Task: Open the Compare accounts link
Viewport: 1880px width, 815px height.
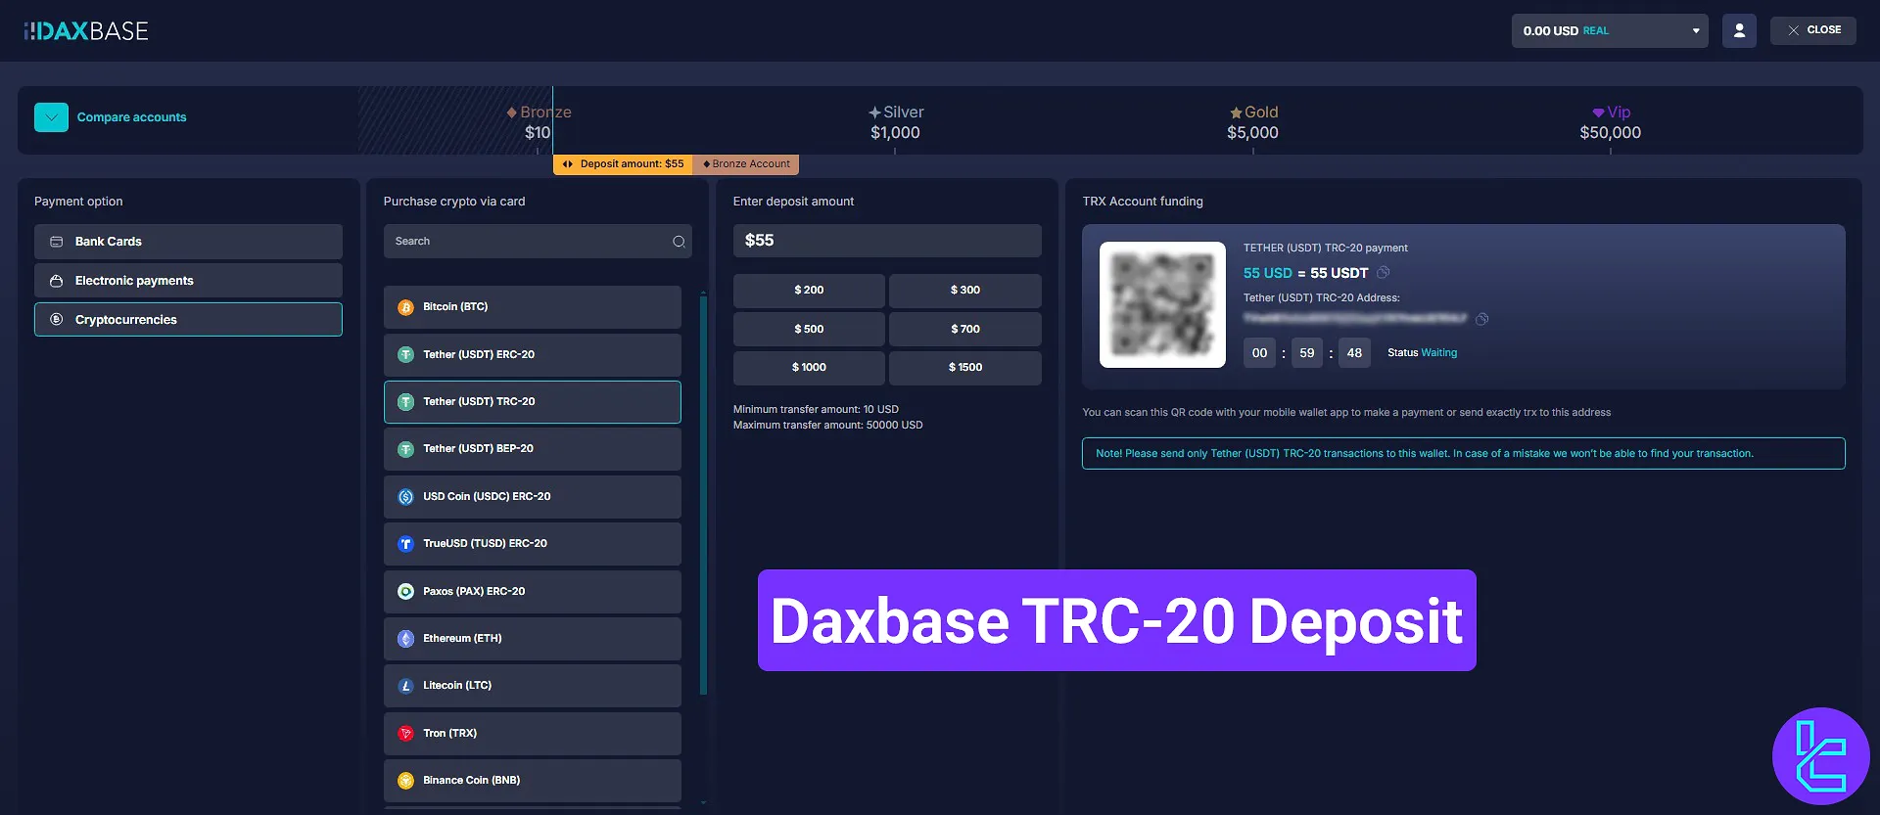Action: click(131, 117)
